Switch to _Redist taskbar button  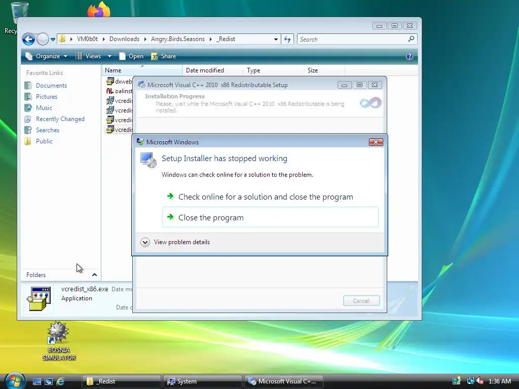point(121,381)
